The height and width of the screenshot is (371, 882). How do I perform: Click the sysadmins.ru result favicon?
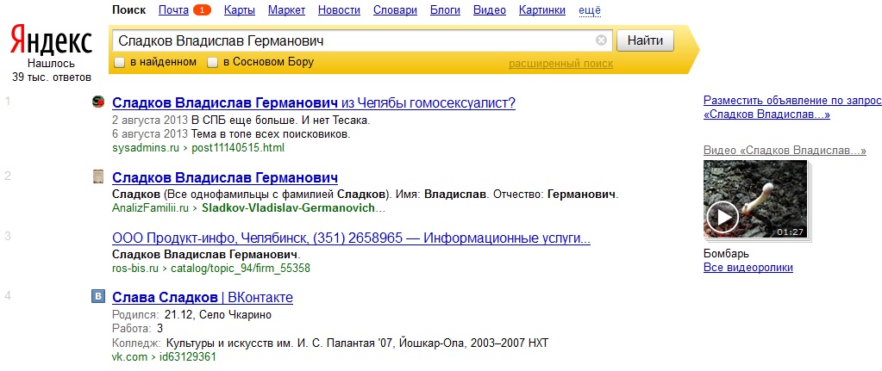tap(98, 102)
